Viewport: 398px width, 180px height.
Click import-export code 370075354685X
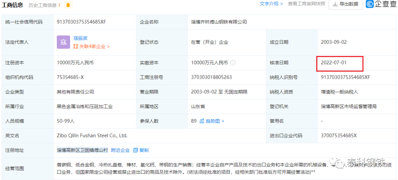pos(339,136)
